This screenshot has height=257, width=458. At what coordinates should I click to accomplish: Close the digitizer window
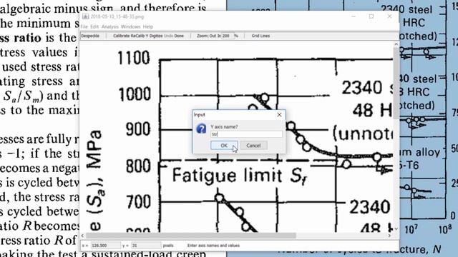[389, 16]
